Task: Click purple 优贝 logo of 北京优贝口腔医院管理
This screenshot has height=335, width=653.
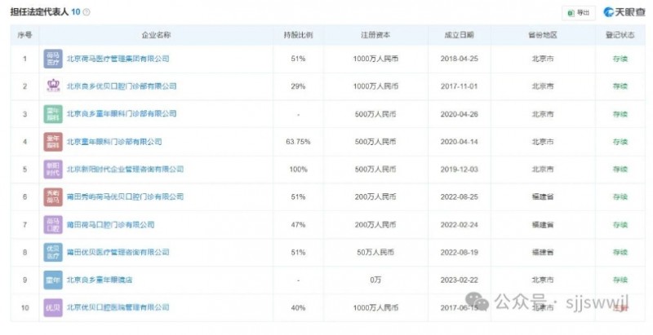Action: click(53, 307)
